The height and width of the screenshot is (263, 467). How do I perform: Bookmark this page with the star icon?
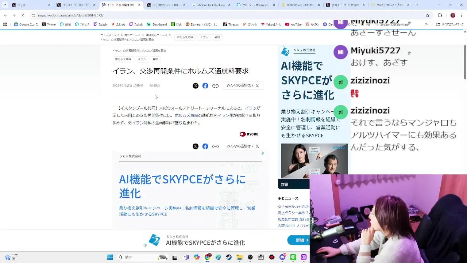[x=428, y=15]
